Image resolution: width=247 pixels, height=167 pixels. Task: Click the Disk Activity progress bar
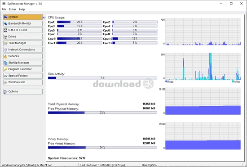(102, 78)
